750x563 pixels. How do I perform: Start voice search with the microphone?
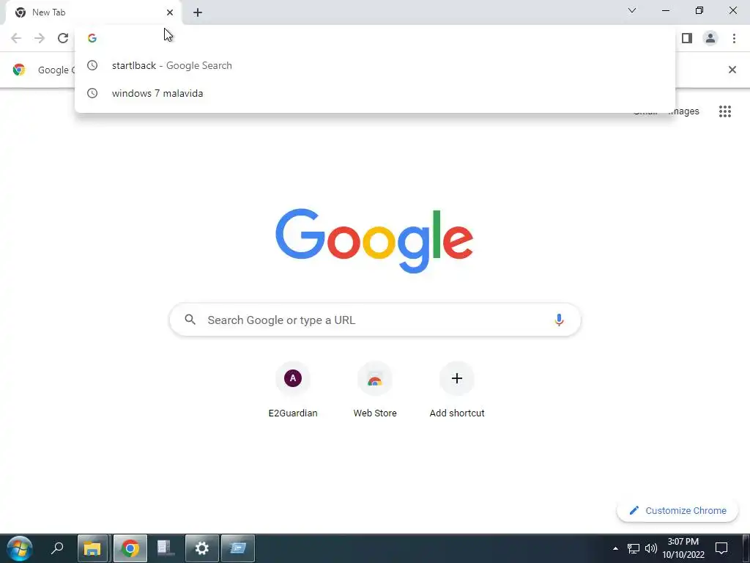tap(559, 320)
